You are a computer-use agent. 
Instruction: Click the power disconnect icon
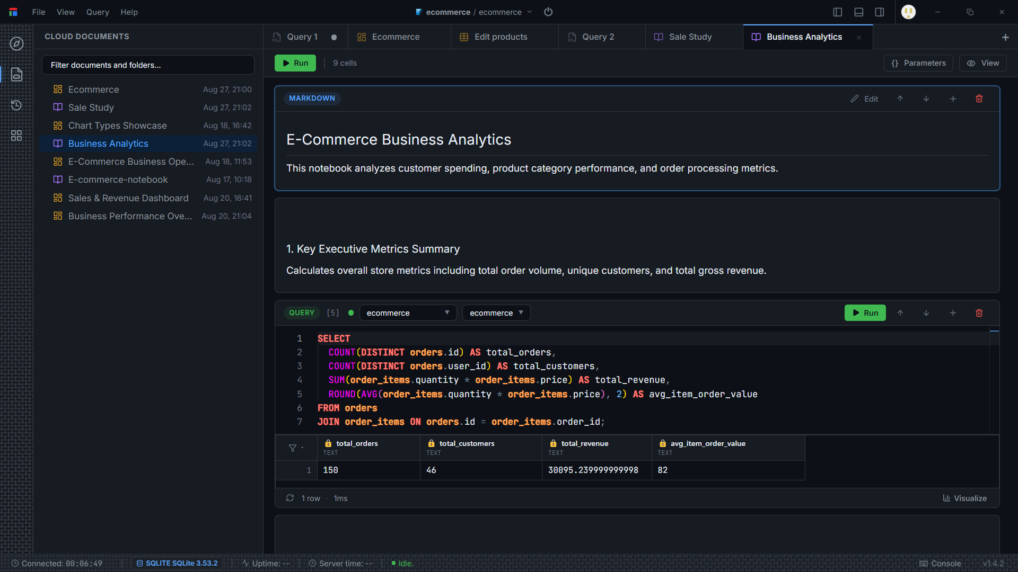(548, 12)
